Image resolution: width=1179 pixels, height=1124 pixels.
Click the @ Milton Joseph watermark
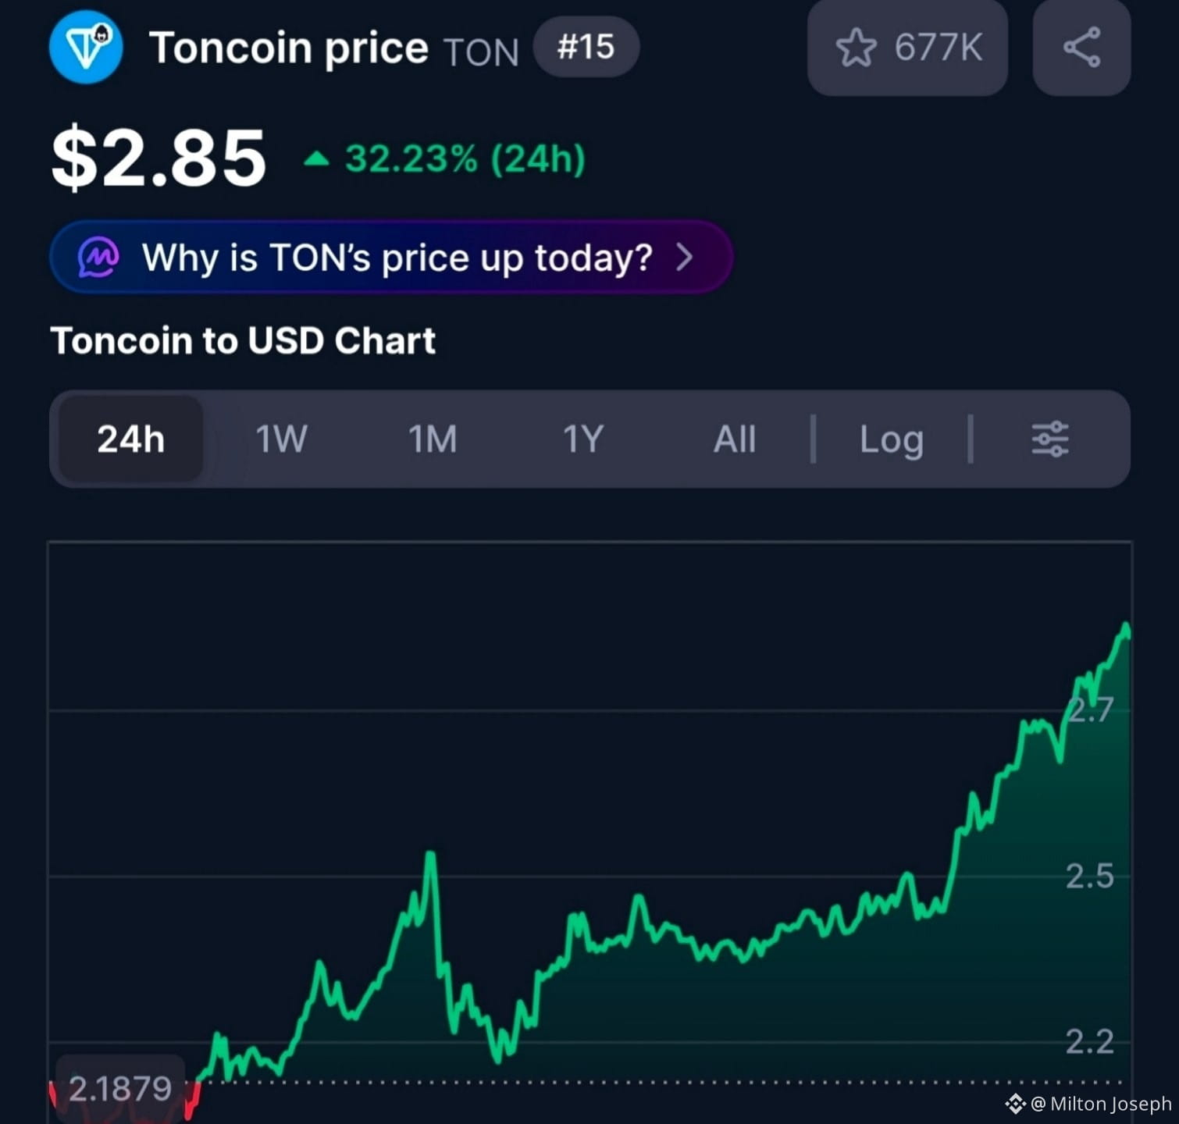click(1102, 1104)
